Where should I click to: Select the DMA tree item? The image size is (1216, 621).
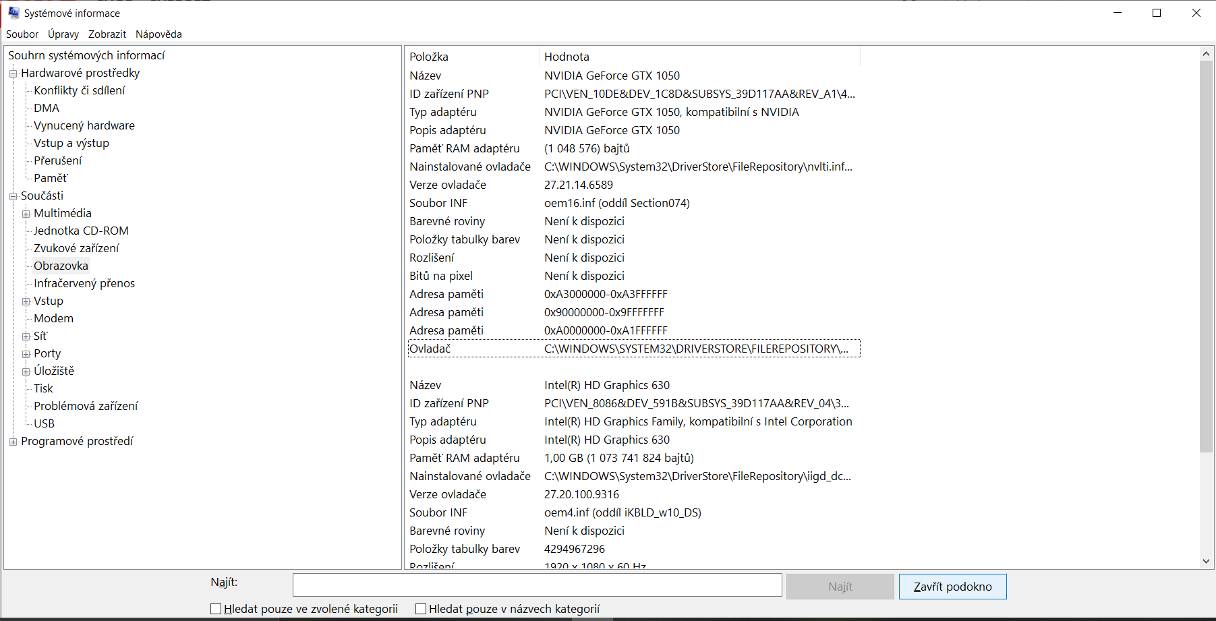pos(47,108)
